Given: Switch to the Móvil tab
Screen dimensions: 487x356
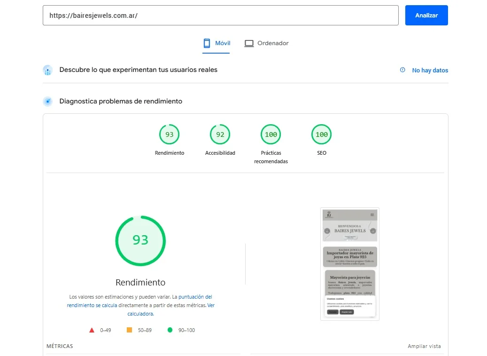Looking at the screenshot, I should pos(216,43).
